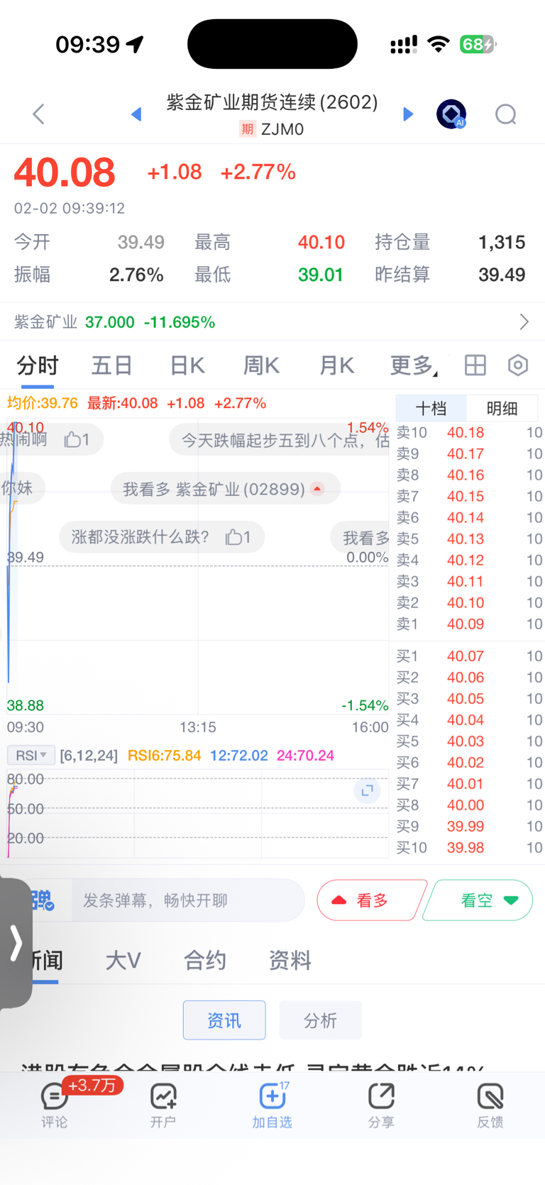Tap the 我看多 紫金矿业 (02899) comment
This screenshot has width=545, height=1185.
point(226,489)
